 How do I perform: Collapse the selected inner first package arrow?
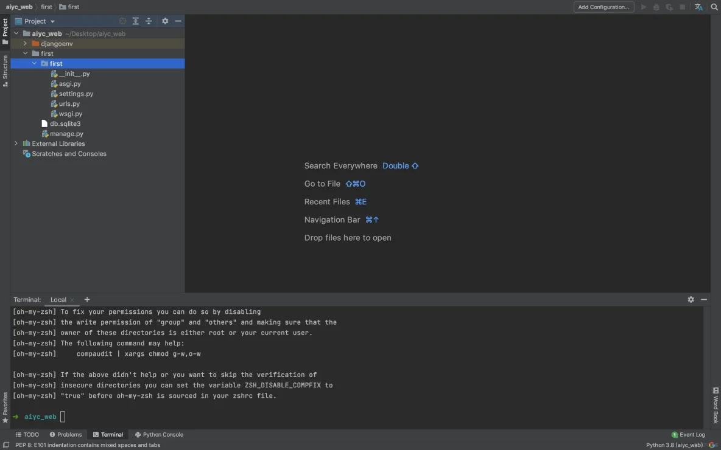35,63
